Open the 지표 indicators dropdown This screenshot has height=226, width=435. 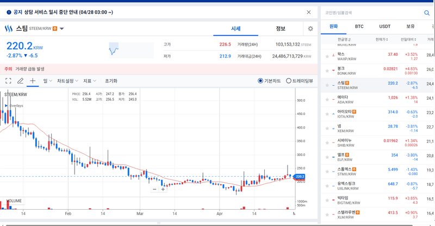pos(90,81)
